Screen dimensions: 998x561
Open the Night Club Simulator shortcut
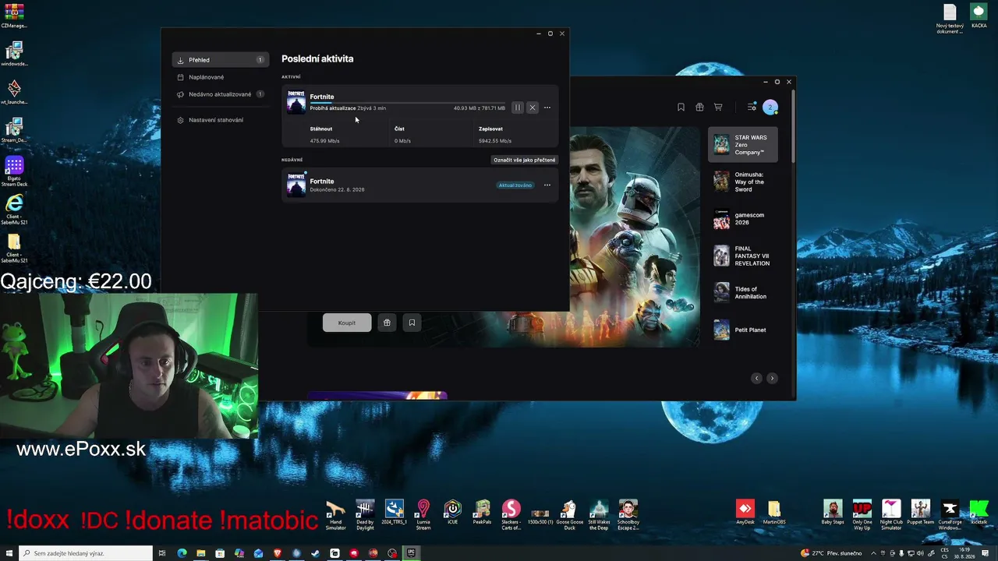[x=891, y=515]
